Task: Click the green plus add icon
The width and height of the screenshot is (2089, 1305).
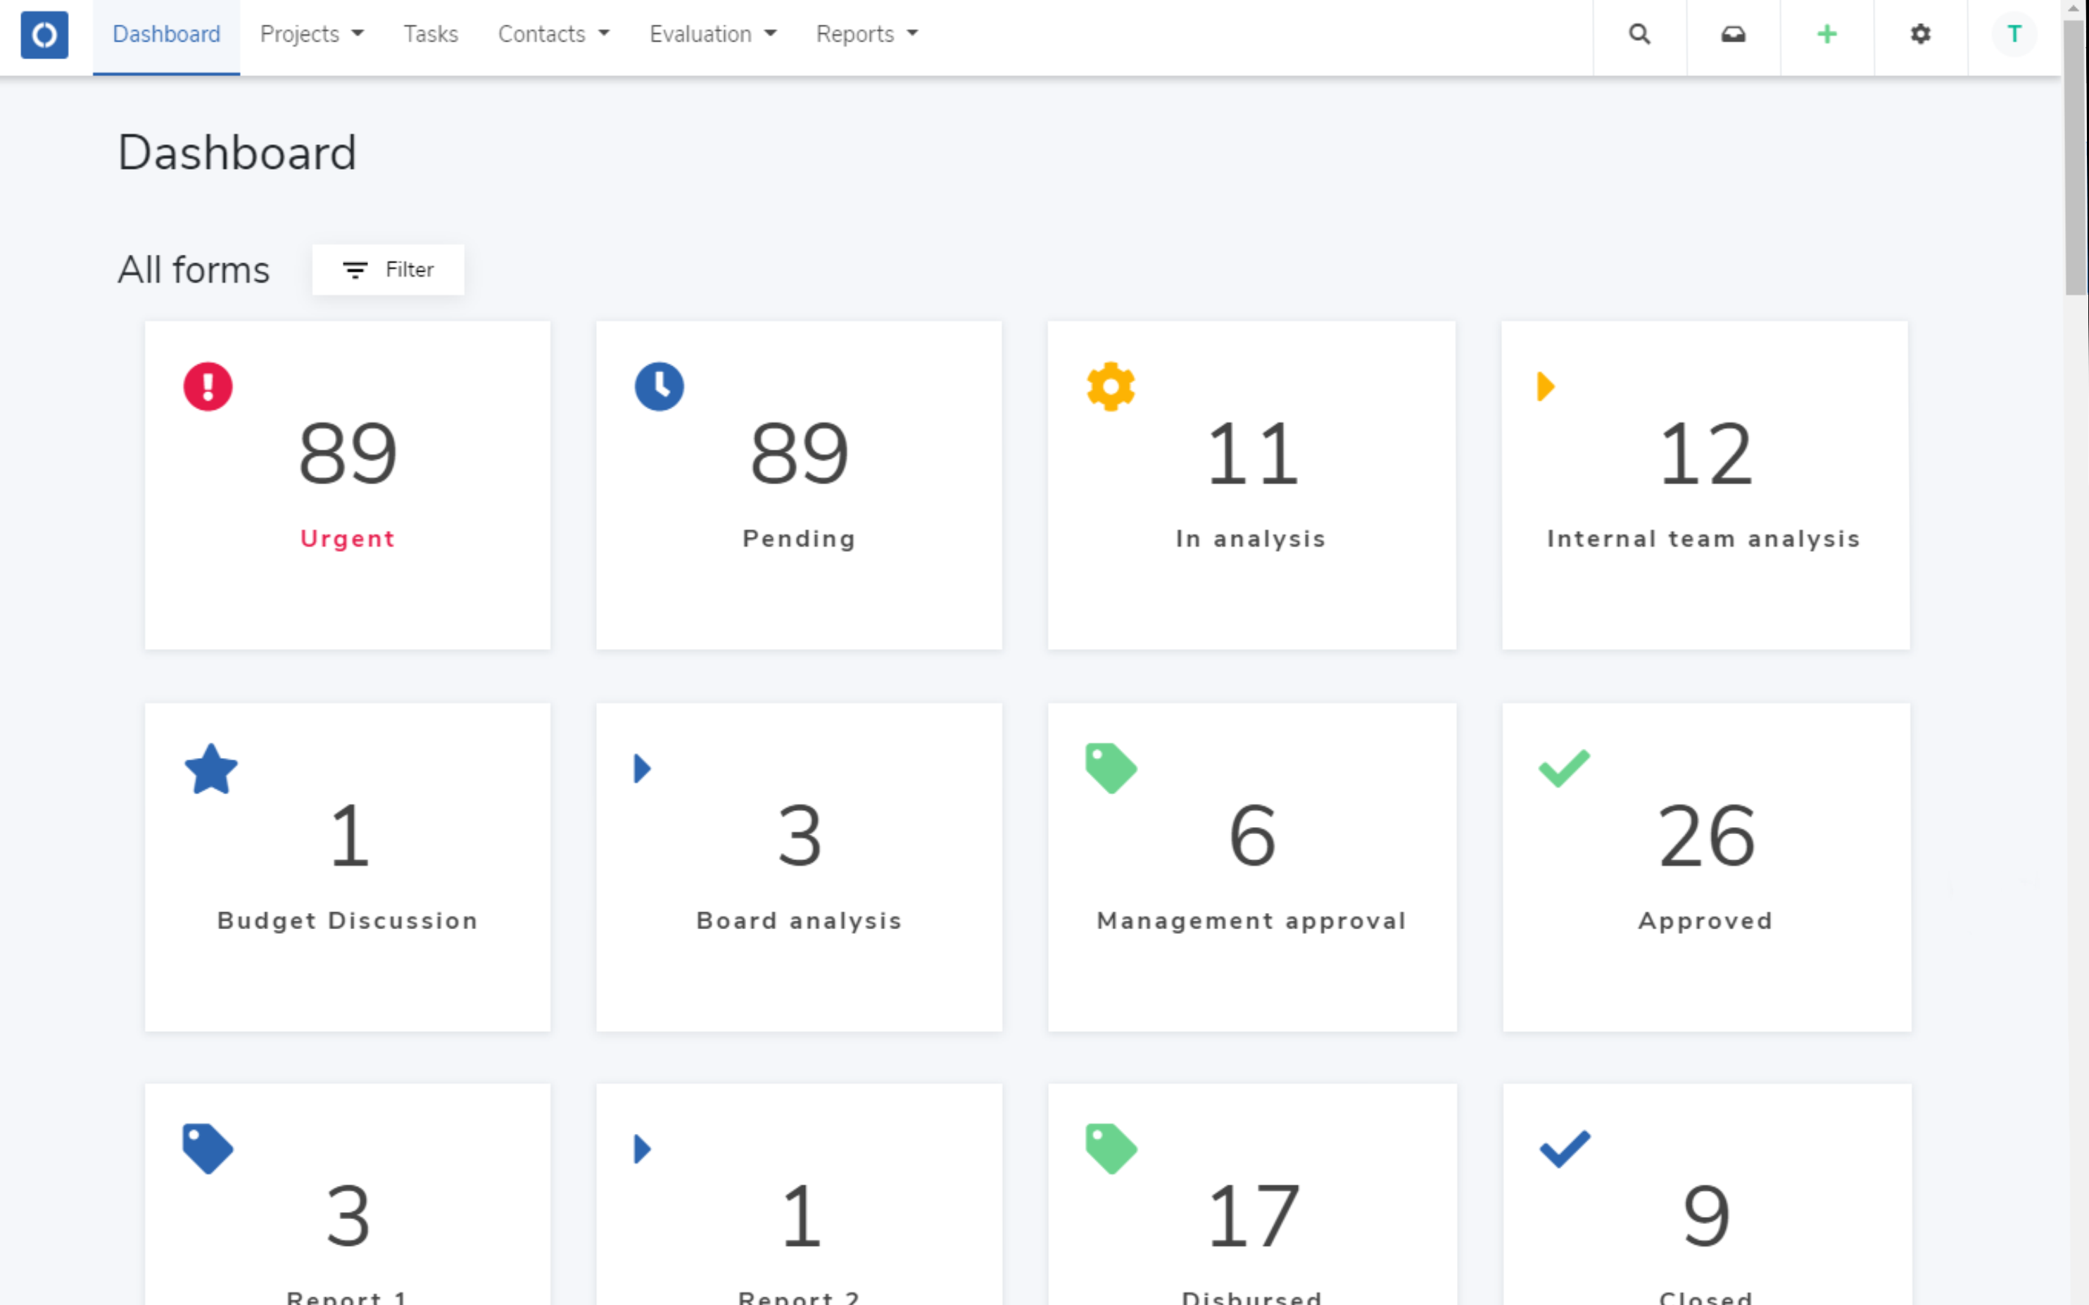Action: point(1826,34)
